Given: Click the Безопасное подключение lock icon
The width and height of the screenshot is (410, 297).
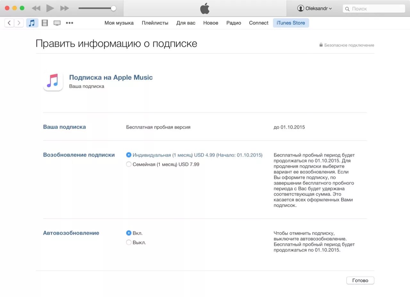Looking at the screenshot, I should [x=321, y=45].
